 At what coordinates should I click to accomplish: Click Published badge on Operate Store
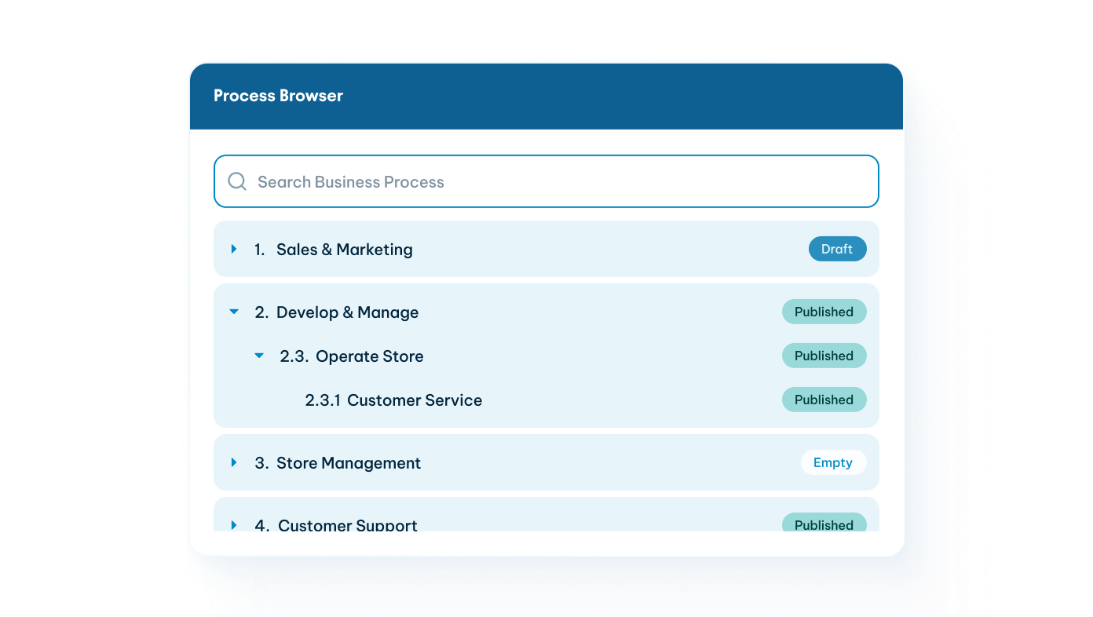pyautogui.click(x=824, y=356)
